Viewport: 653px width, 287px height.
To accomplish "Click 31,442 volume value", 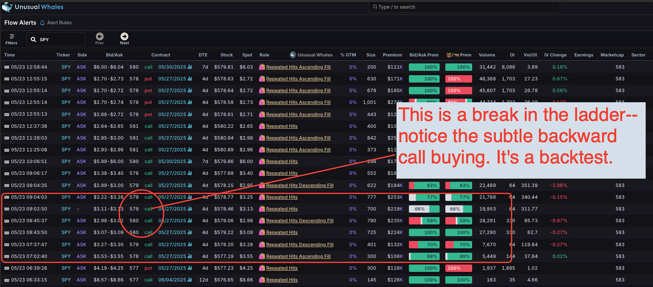I will [x=488, y=67].
